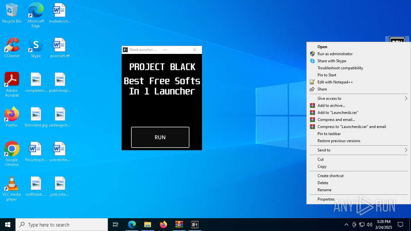Screen dimensions: 411x231
Task: Choose Add to "Launcherdz.rar"
Action: click(x=359, y=113)
